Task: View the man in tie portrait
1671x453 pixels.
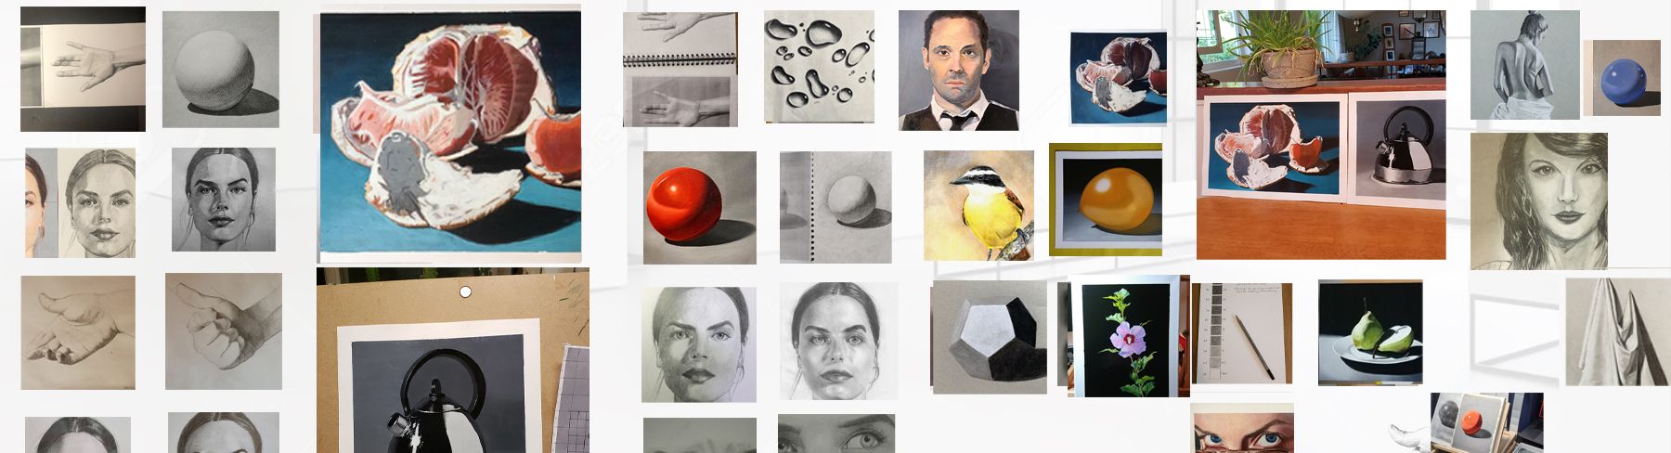Action: (x=958, y=71)
